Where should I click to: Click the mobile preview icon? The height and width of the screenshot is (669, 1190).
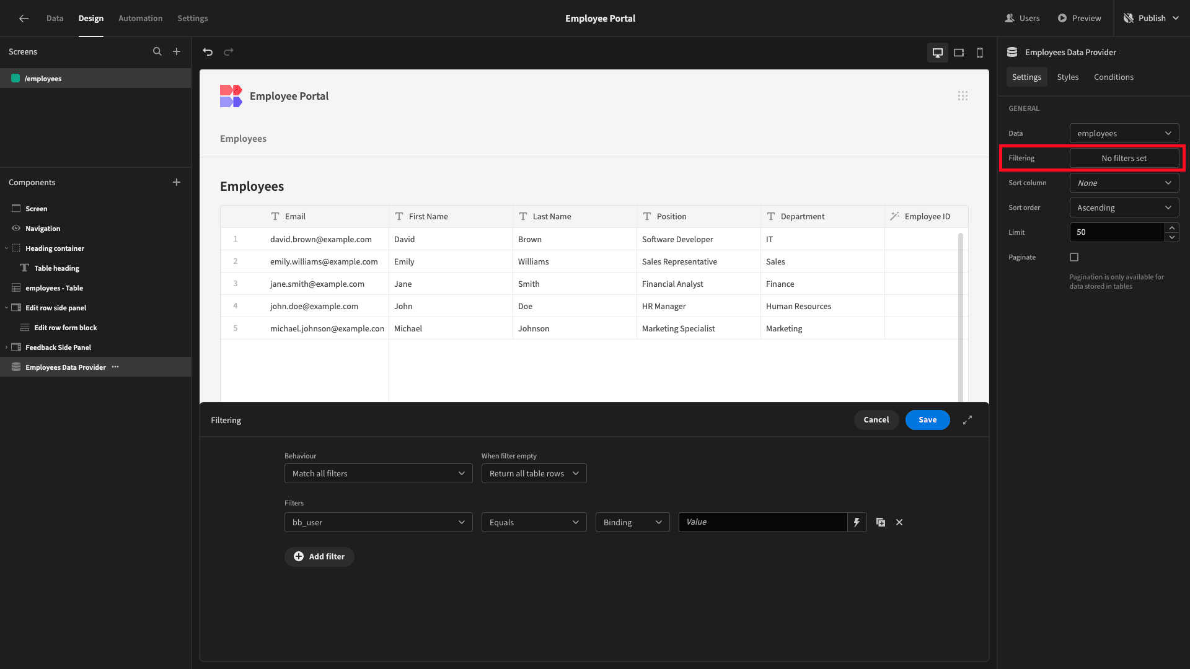pyautogui.click(x=978, y=52)
